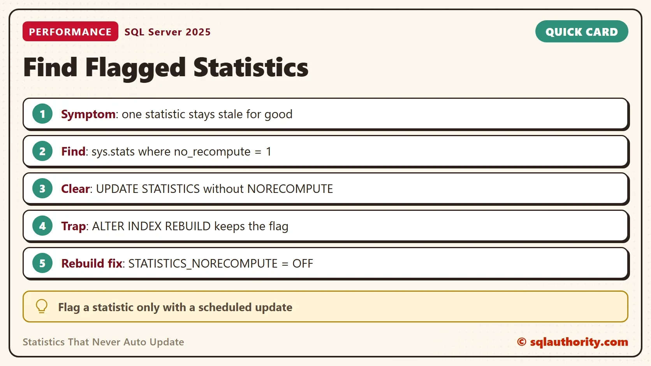Click 'Flag a statistic only with a scheduled update'
The image size is (651, 366).
175,307
